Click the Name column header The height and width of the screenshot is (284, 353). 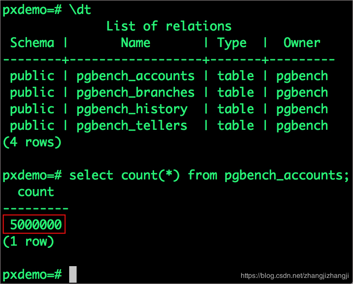click(135, 43)
